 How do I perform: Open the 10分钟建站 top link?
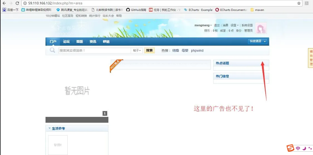click(x=53, y=16)
